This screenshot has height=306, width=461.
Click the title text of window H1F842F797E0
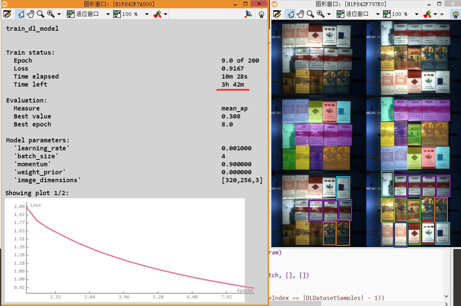pyautogui.click(x=351, y=4)
